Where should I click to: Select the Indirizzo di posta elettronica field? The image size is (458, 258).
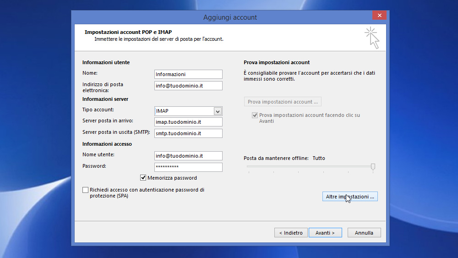[x=188, y=86]
